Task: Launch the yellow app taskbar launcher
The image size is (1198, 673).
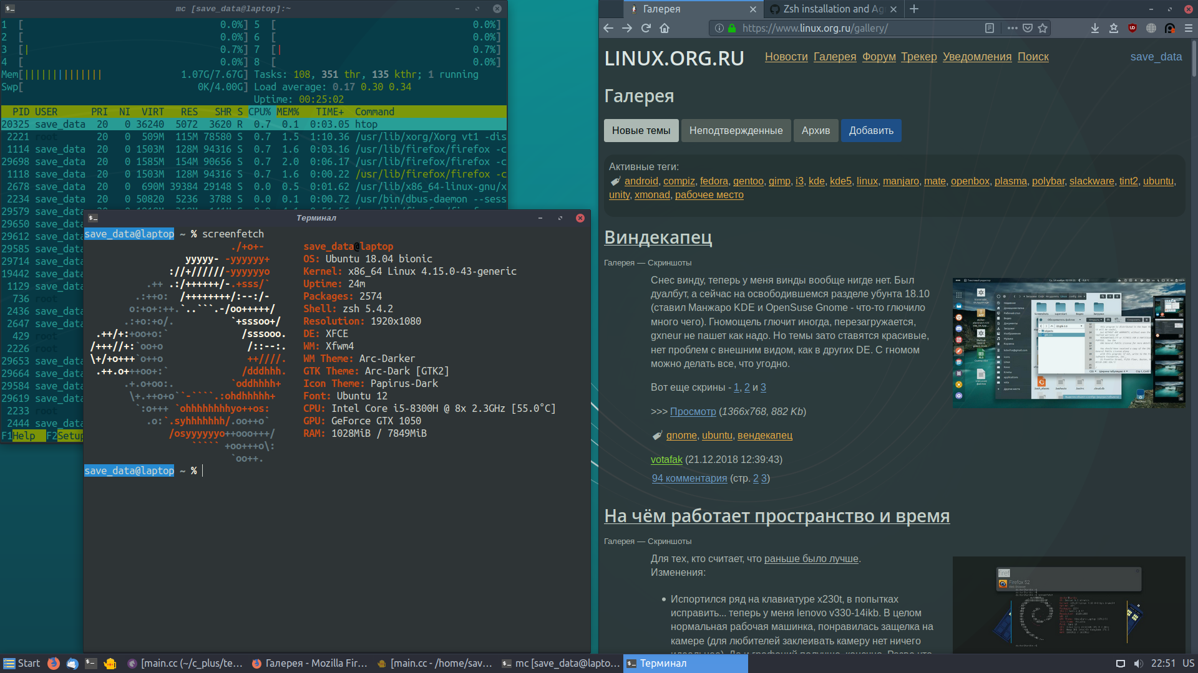Action: pyautogui.click(x=110, y=664)
